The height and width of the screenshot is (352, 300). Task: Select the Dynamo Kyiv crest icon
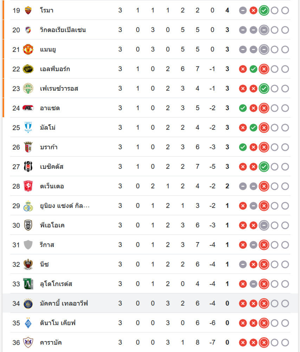pos(28,323)
